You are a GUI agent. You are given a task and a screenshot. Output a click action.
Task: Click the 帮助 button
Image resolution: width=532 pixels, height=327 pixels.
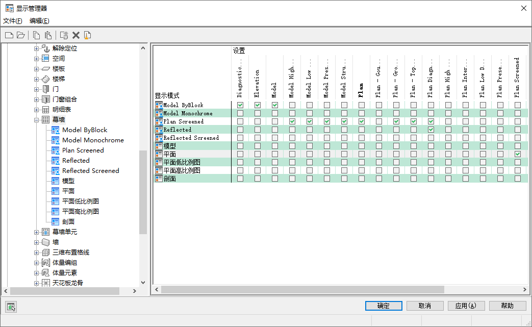(x=508, y=306)
